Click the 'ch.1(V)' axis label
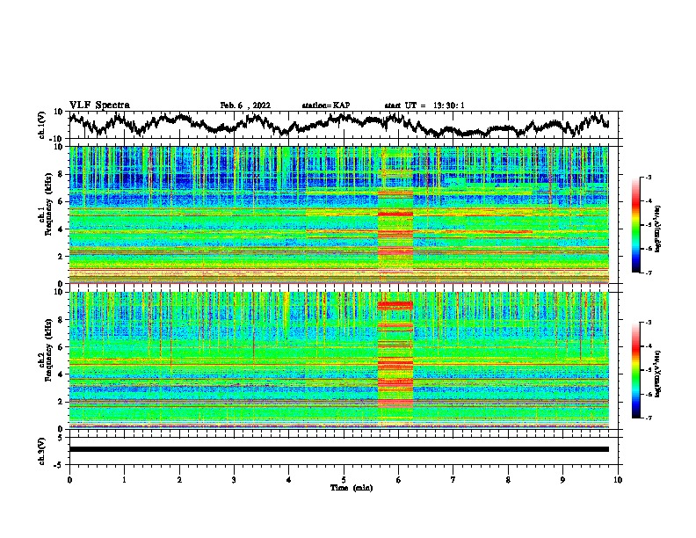Image resolution: width=696 pixels, height=538 pixels. click(42, 126)
